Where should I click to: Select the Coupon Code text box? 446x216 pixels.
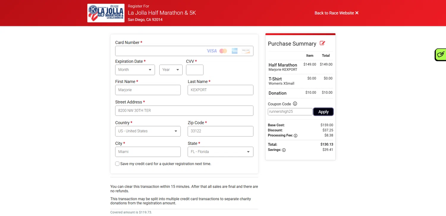pyautogui.click(x=290, y=112)
